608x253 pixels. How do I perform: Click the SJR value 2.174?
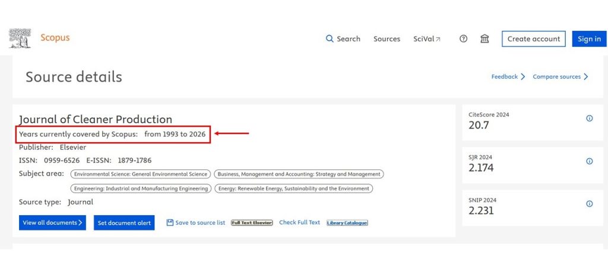click(x=481, y=168)
